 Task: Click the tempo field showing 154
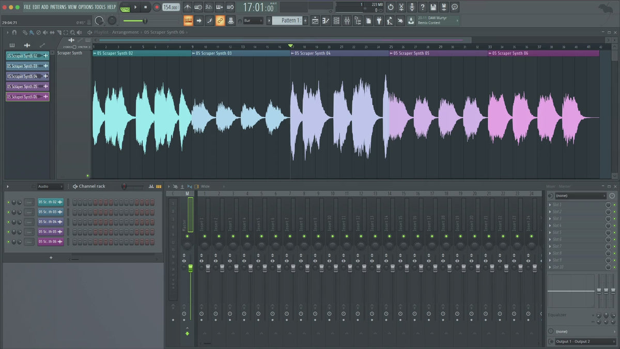click(171, 7)
